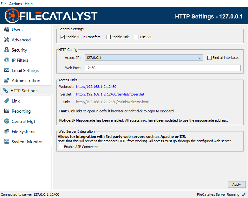Click the Hint text about clicking links
248x198 pixels.
116,111
